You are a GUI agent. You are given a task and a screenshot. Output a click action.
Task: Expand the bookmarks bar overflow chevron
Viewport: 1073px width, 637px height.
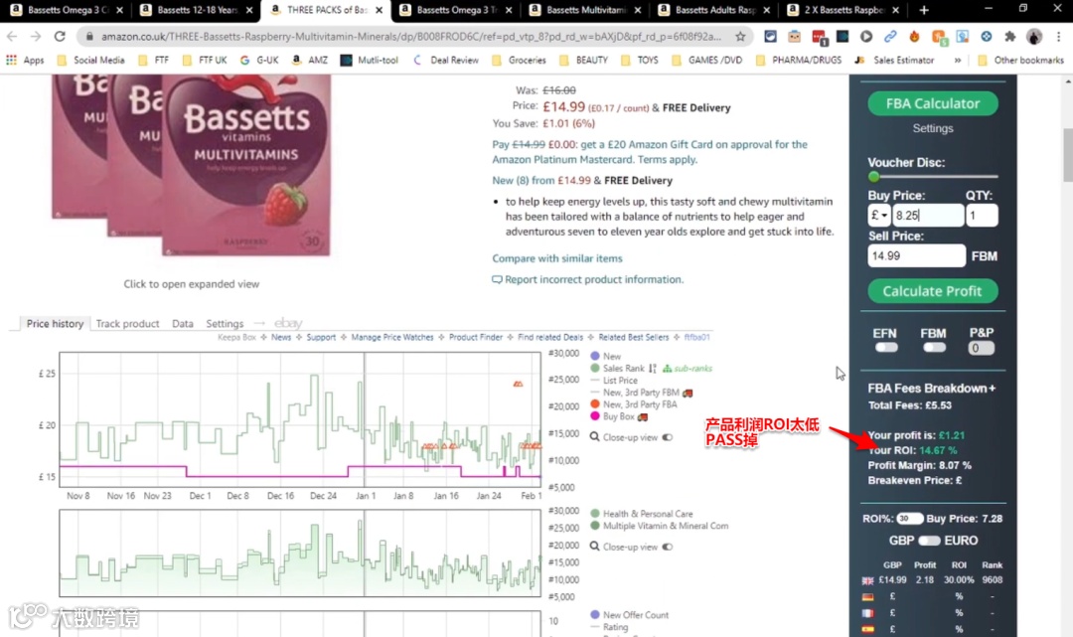coord(958,61)
